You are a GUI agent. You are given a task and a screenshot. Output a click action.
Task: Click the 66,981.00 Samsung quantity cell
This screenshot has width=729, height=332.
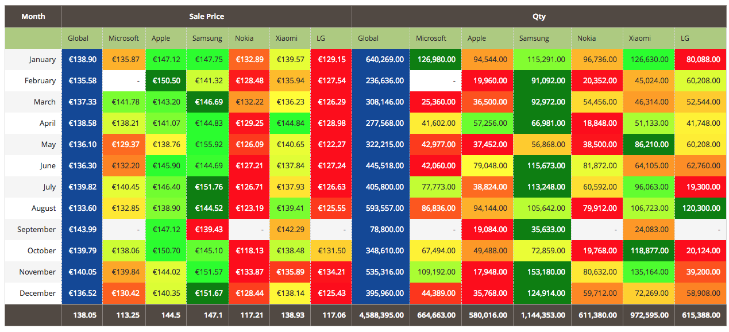click(x=542, y=123)
